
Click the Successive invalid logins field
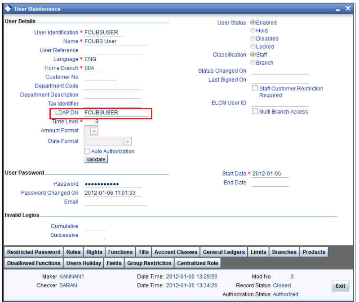(x=94, y=235)
